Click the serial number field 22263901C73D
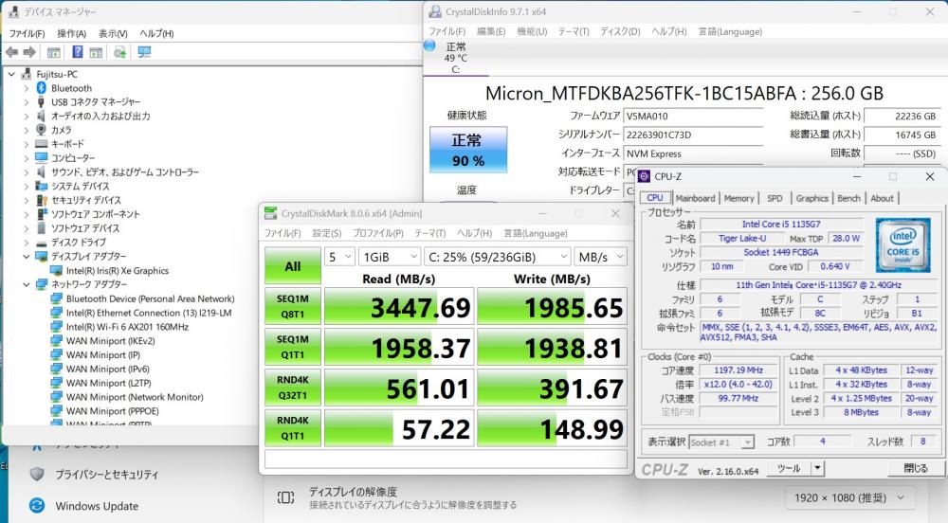Image resolution: width=948 pixels, height=523 pixels. 693,135
